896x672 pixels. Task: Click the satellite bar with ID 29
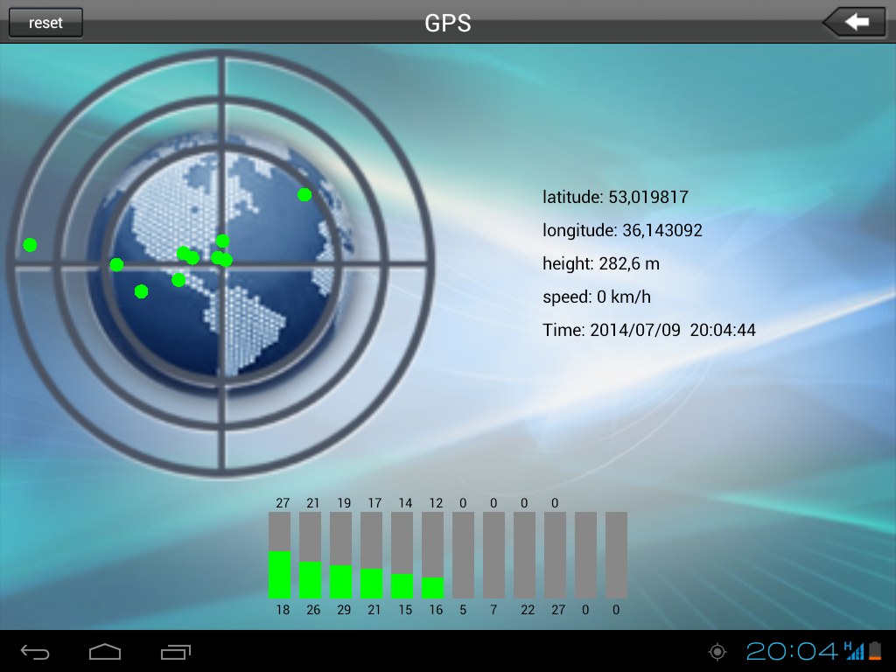pyautogui.click(x=340, y=555)
